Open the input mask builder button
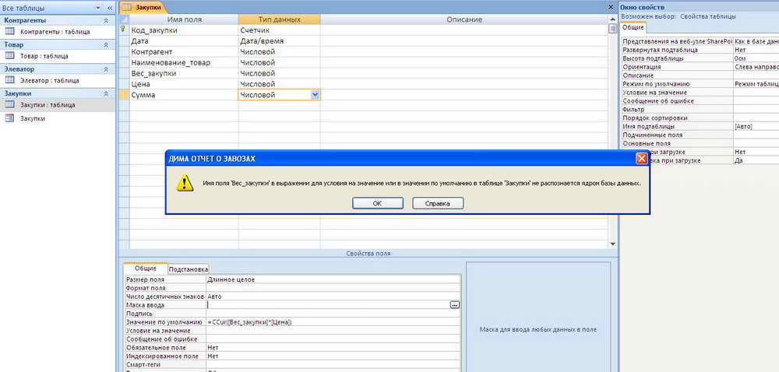The image size is (779, 372). 455,305
